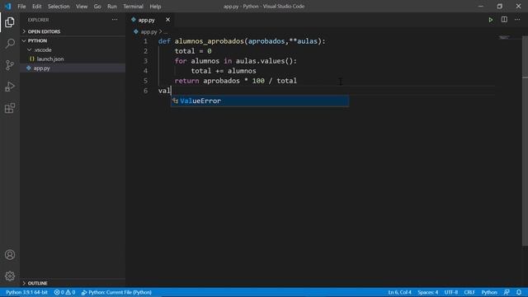Click Python: Current File debug configuration

pos(116,292)
